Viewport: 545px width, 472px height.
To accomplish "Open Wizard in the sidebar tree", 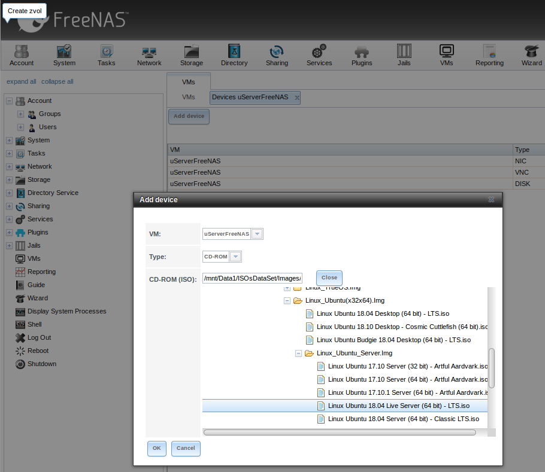I will [38, 298].
